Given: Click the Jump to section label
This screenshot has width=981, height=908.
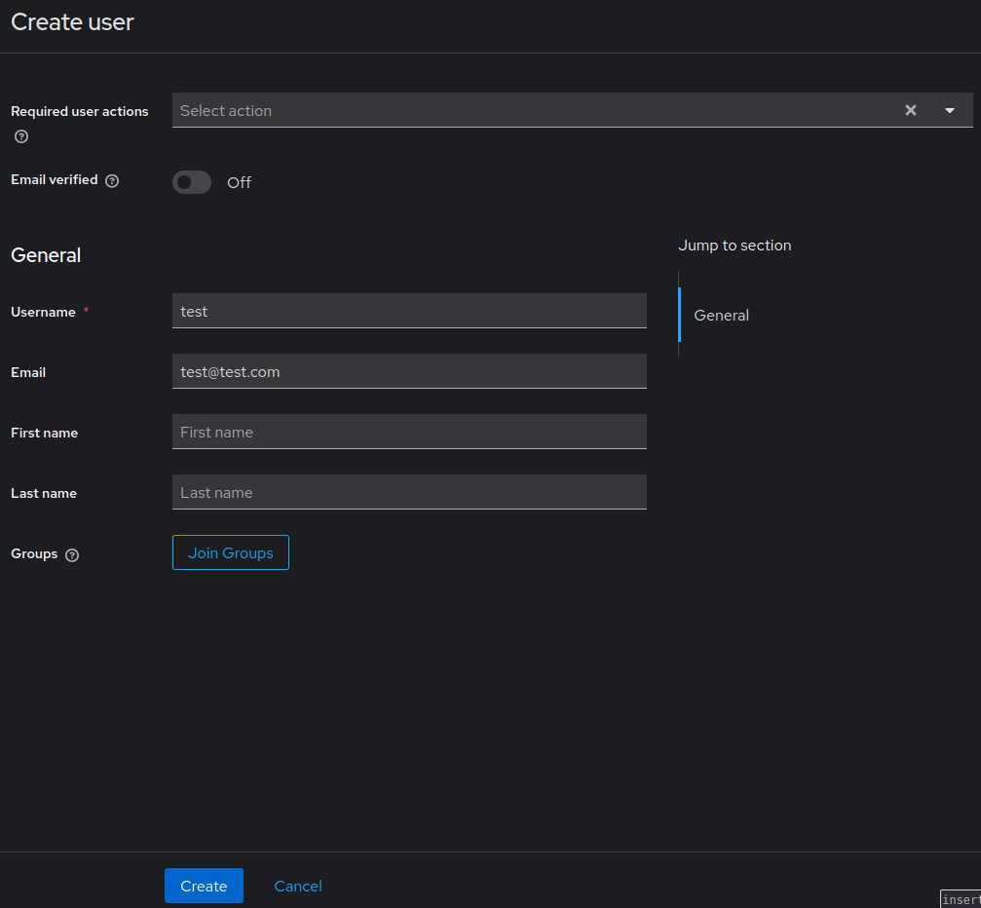Looking at the screenshot, I should [735, 246].
